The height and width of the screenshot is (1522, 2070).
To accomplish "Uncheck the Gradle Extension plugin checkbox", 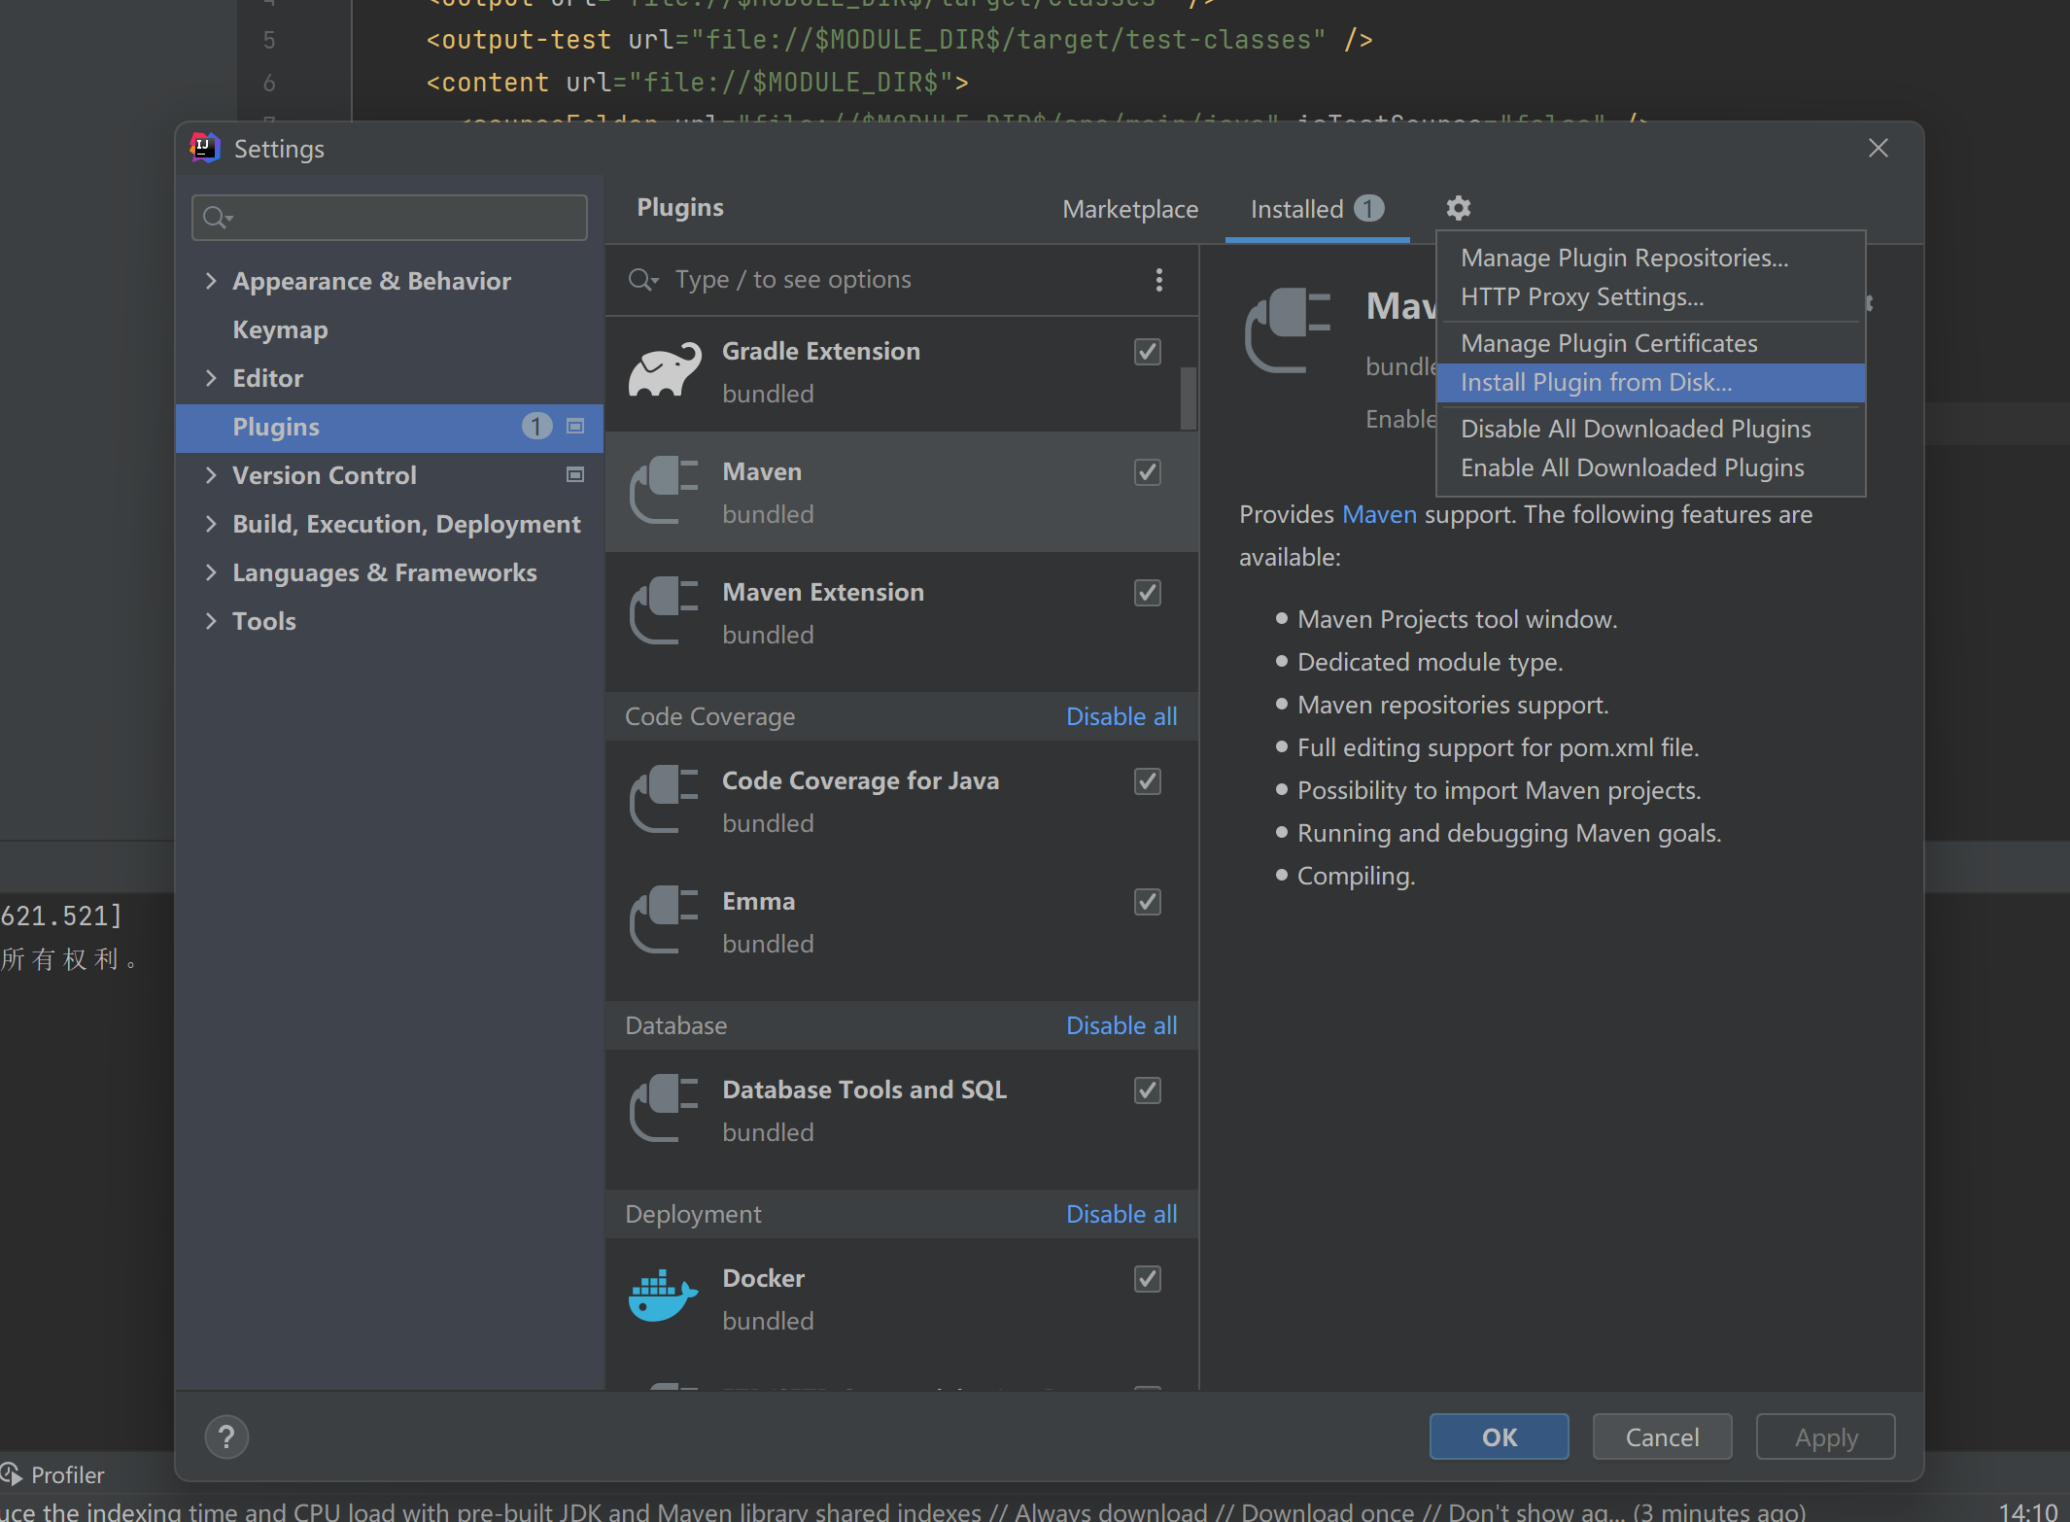I will (x=1148, y=352).
